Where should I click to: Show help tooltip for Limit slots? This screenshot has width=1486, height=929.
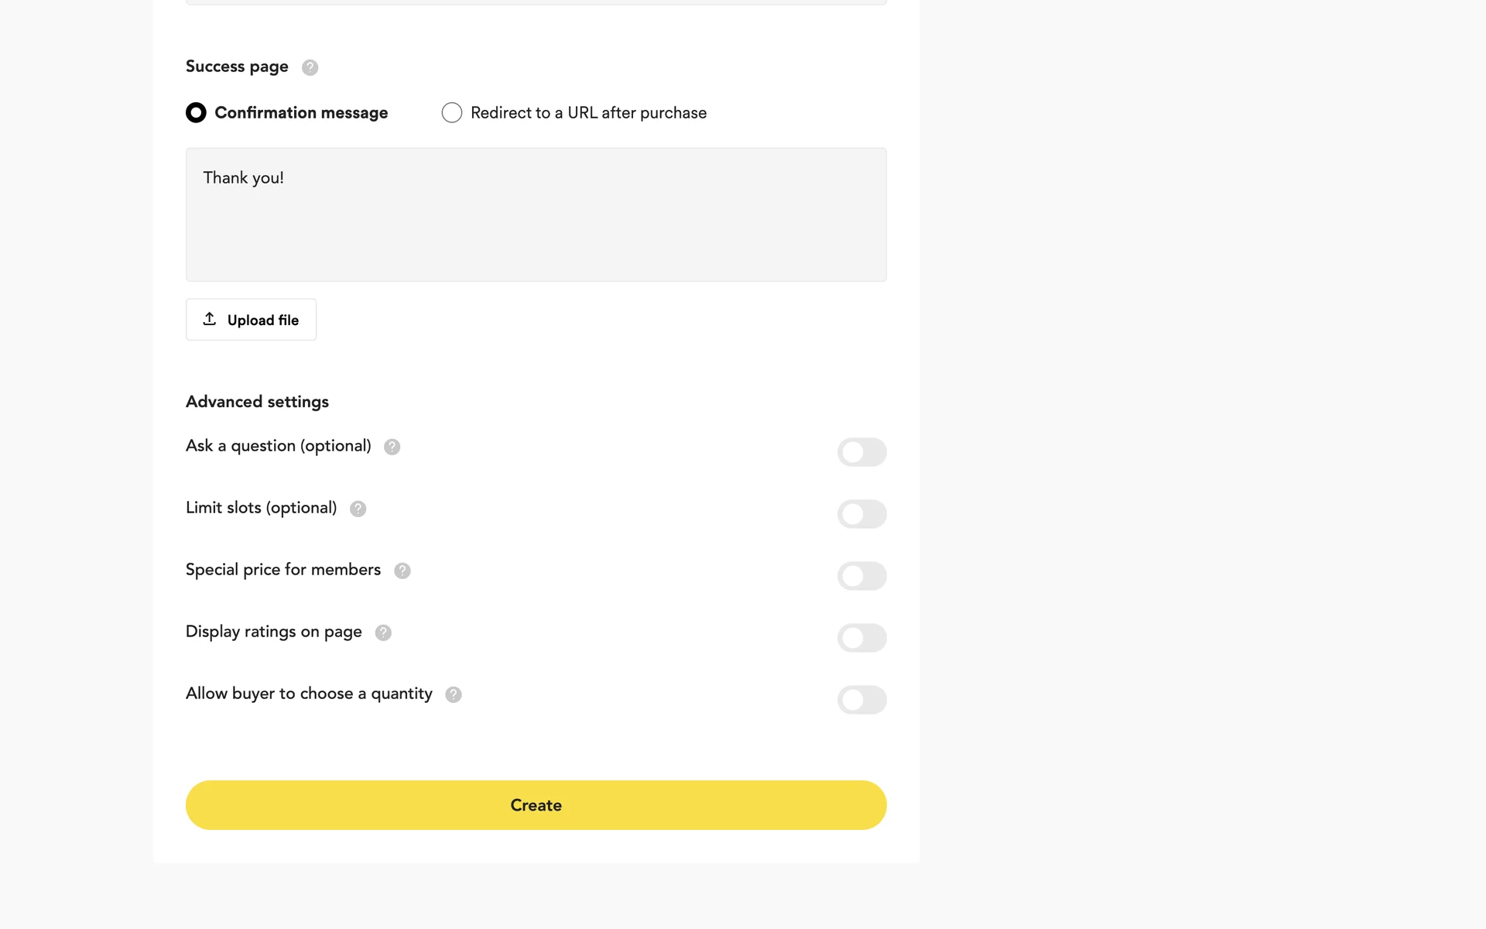(358, 509)
